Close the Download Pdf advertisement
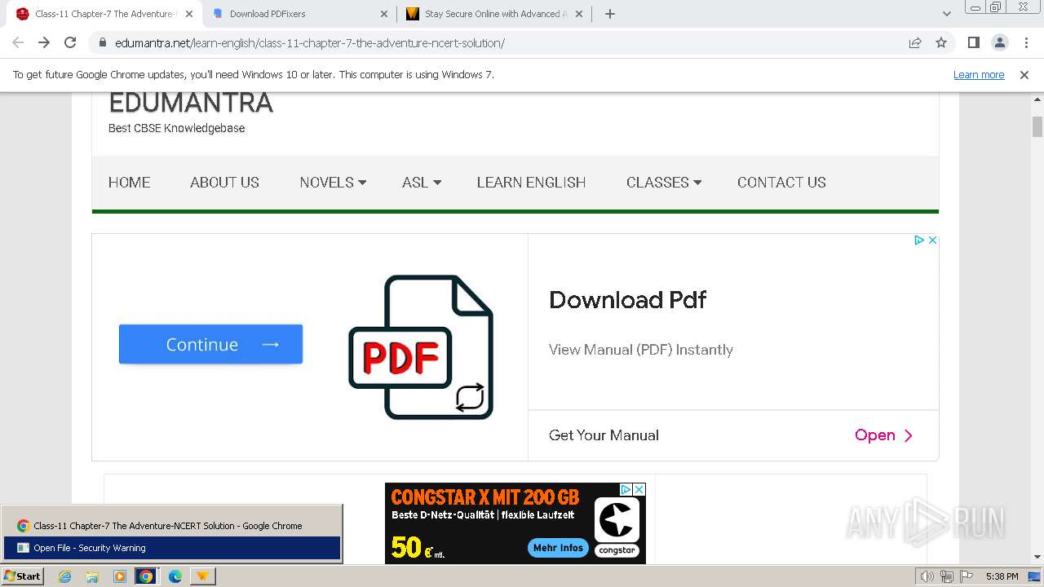Image resolution: width=1044 pixels, height=587 pixels. click(x=932, y=240)
